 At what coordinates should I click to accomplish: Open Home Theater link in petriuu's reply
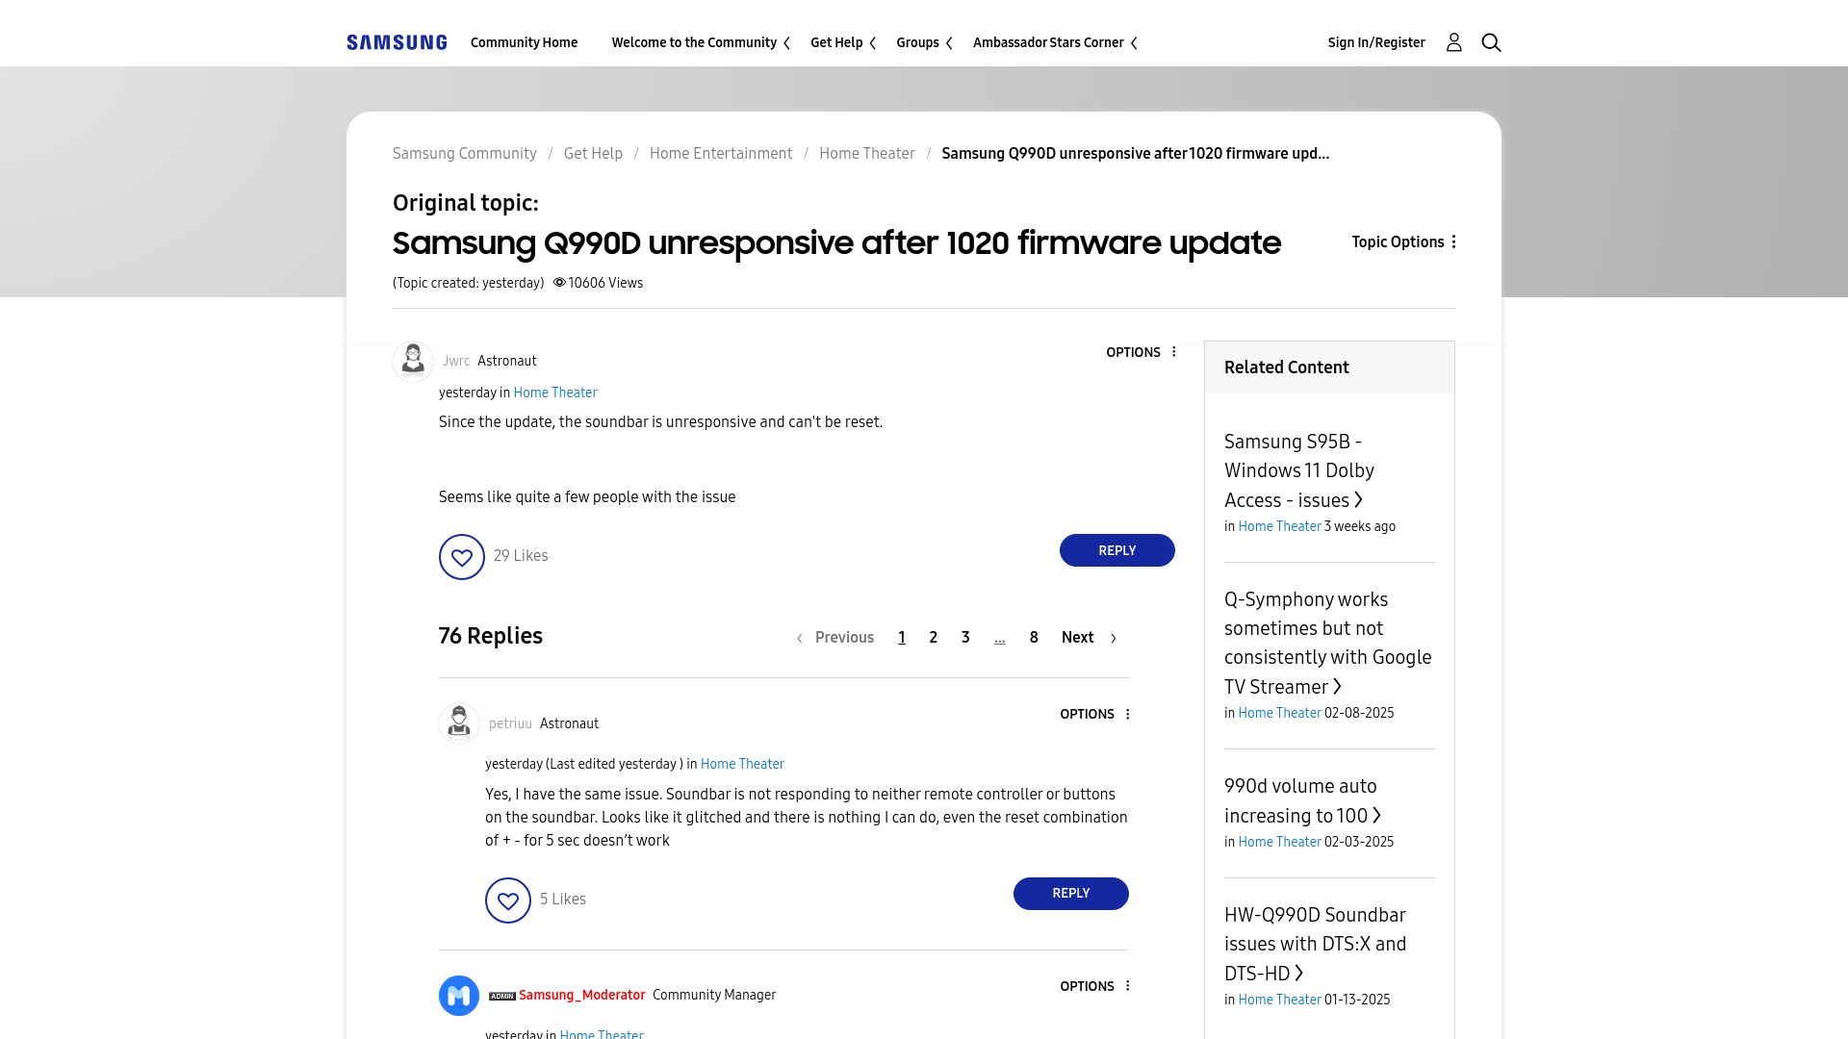pyautogui.click(x=742, y=764)
